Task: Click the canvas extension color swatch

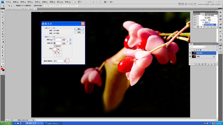Action: 67,61
